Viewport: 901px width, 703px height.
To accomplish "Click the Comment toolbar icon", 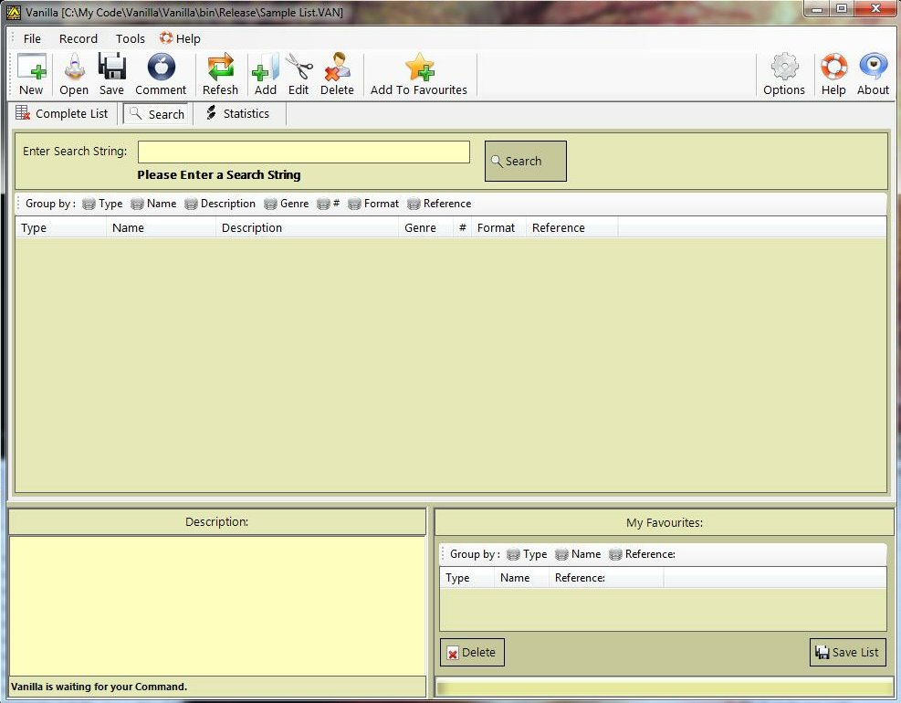I will 161,68.
